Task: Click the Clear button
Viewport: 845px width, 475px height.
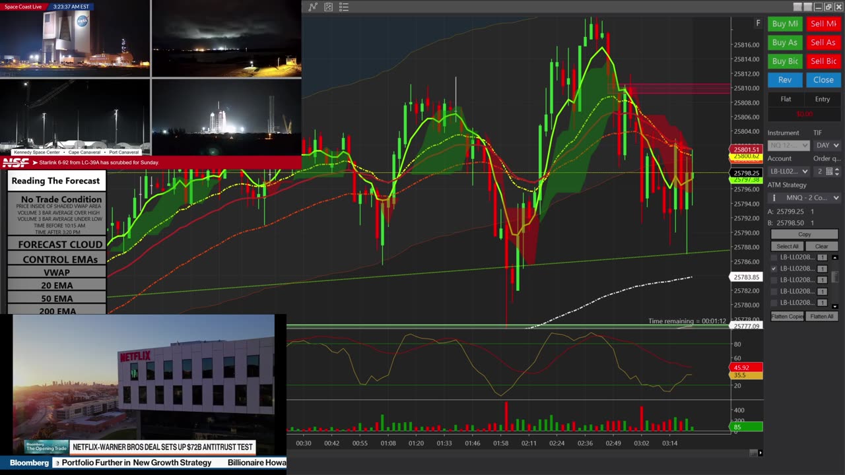Action: 821,246
